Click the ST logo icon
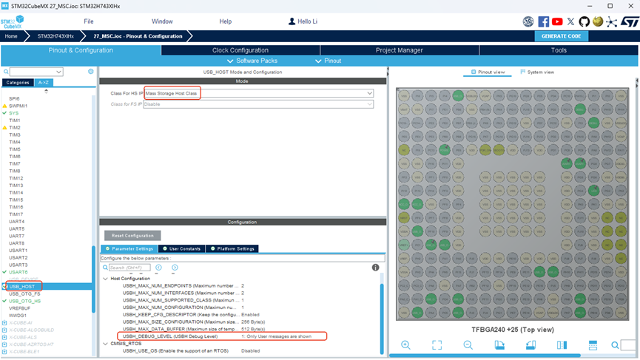Viewport: 640px width, 360px height. pos(630,21)
